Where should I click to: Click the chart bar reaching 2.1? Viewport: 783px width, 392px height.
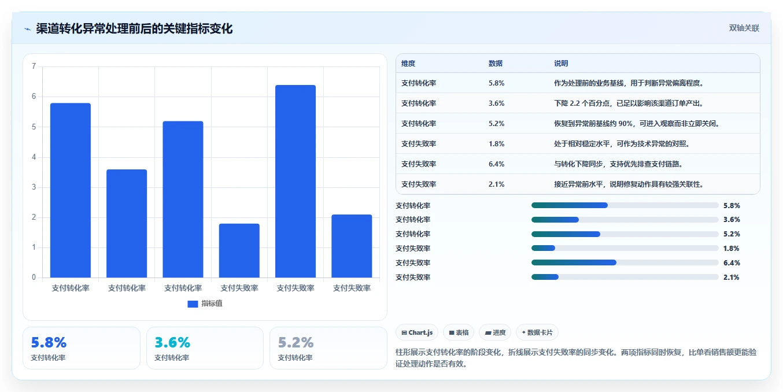pyautogui.click(x=352, y=246)
